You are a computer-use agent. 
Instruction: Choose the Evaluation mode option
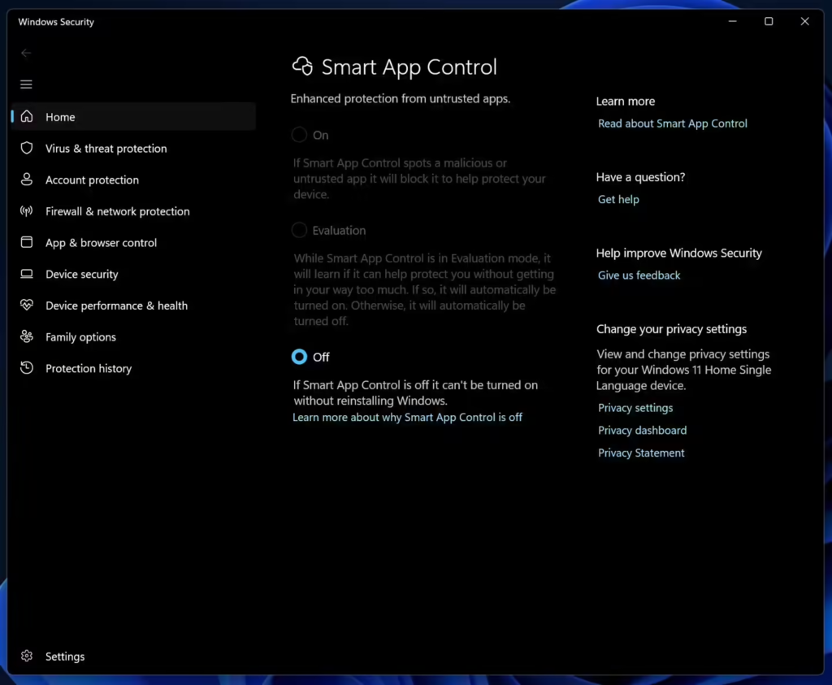[x=299, y=230]
